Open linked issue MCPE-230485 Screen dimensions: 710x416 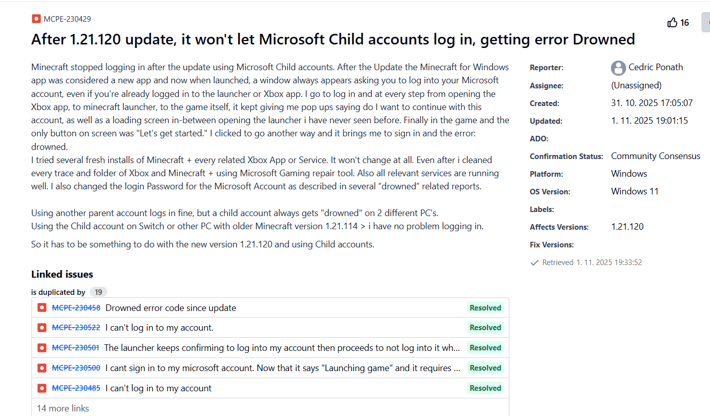tap(76, 388)
